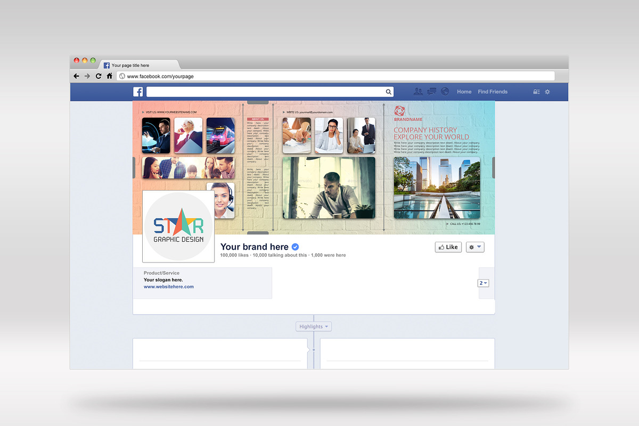Screen dimensions: 639x426
Task: Click 'Your slogan here.' text
Action: [x=163, y=280]
